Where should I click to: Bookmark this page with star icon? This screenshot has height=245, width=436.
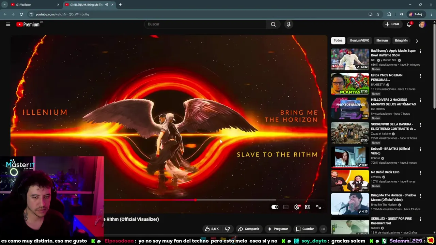[378, 14]
